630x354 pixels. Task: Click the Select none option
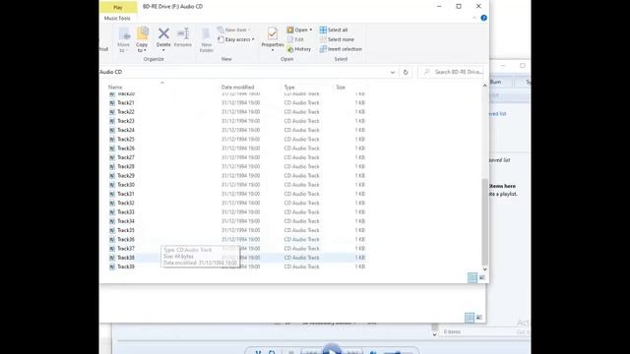[337, 39]
